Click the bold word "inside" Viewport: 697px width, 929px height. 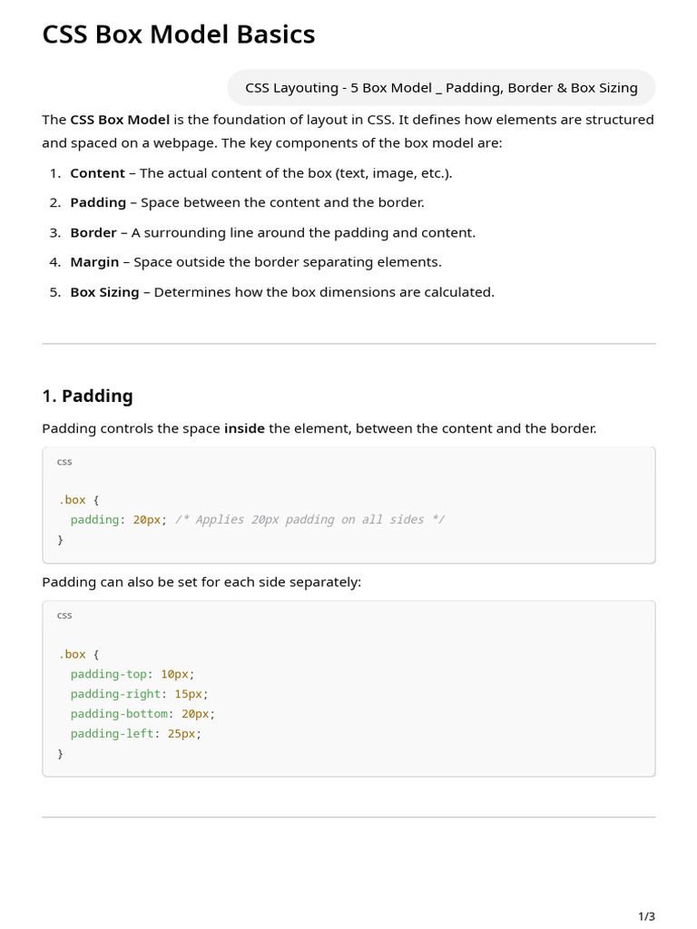pos(244,428)
